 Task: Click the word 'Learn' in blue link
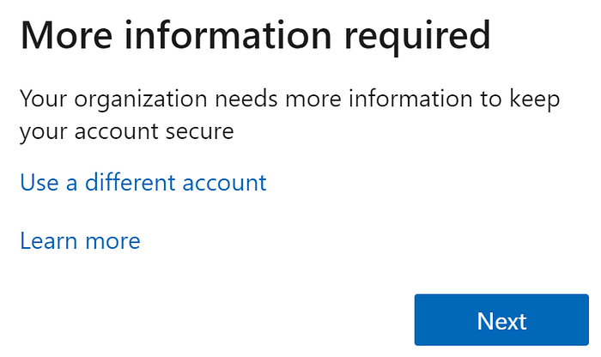pos(49,241)
